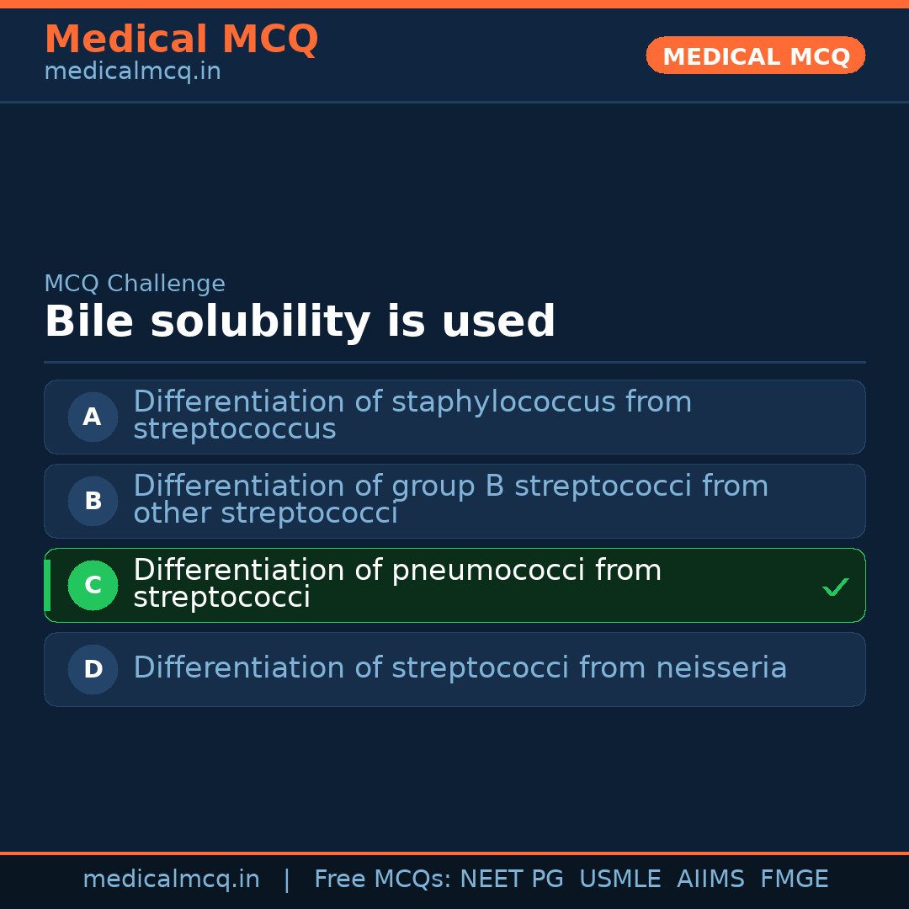Select the staphylococcus from streptococcus answer text

click(412, 416)
